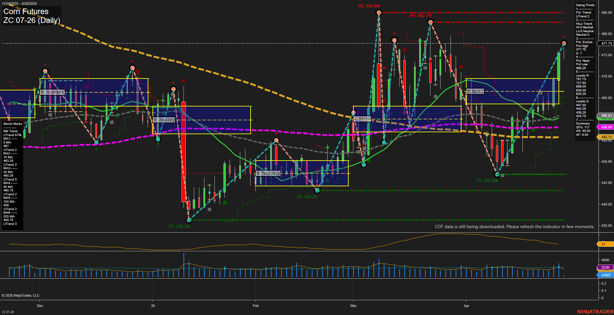Click the S1: 447.00 support level label

pos(487,180)
